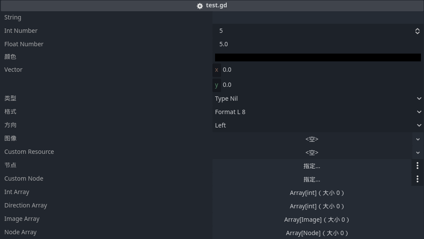
Task: Click the Custom Node 指定... assign button
Action: (312, 179)
